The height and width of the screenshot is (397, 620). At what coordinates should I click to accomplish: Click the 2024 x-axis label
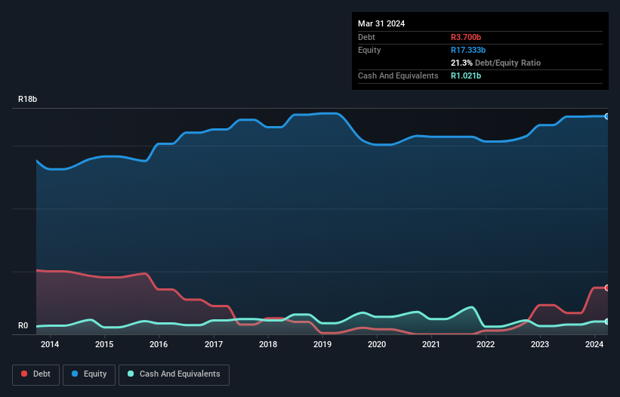(x=594, y=344)
